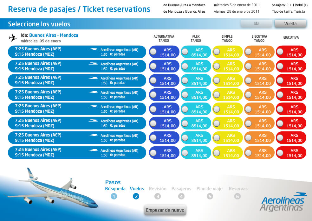Select Flex Tango fare in second flight row
The width and height of the screenshot is (312, 221).
pyautogui.click(x=185, y=66)
